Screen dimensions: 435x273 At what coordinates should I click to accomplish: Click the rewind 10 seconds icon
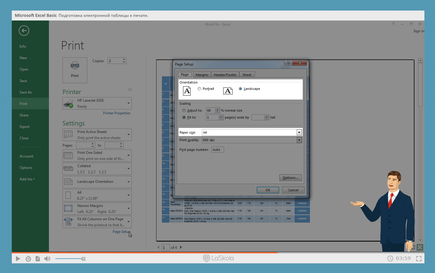tap(28, 259)
